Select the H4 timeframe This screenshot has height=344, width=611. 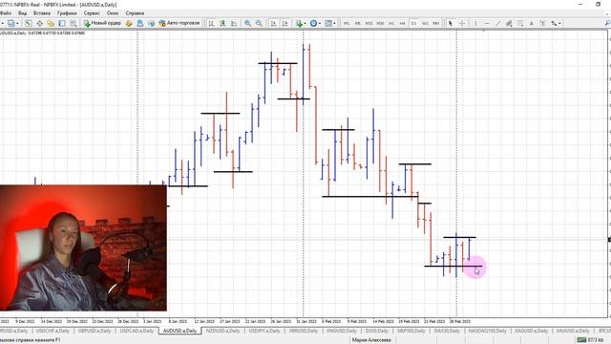point(403,23)
